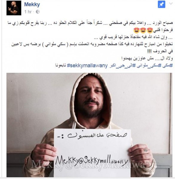Open the post options dropdown arrow

171,4
